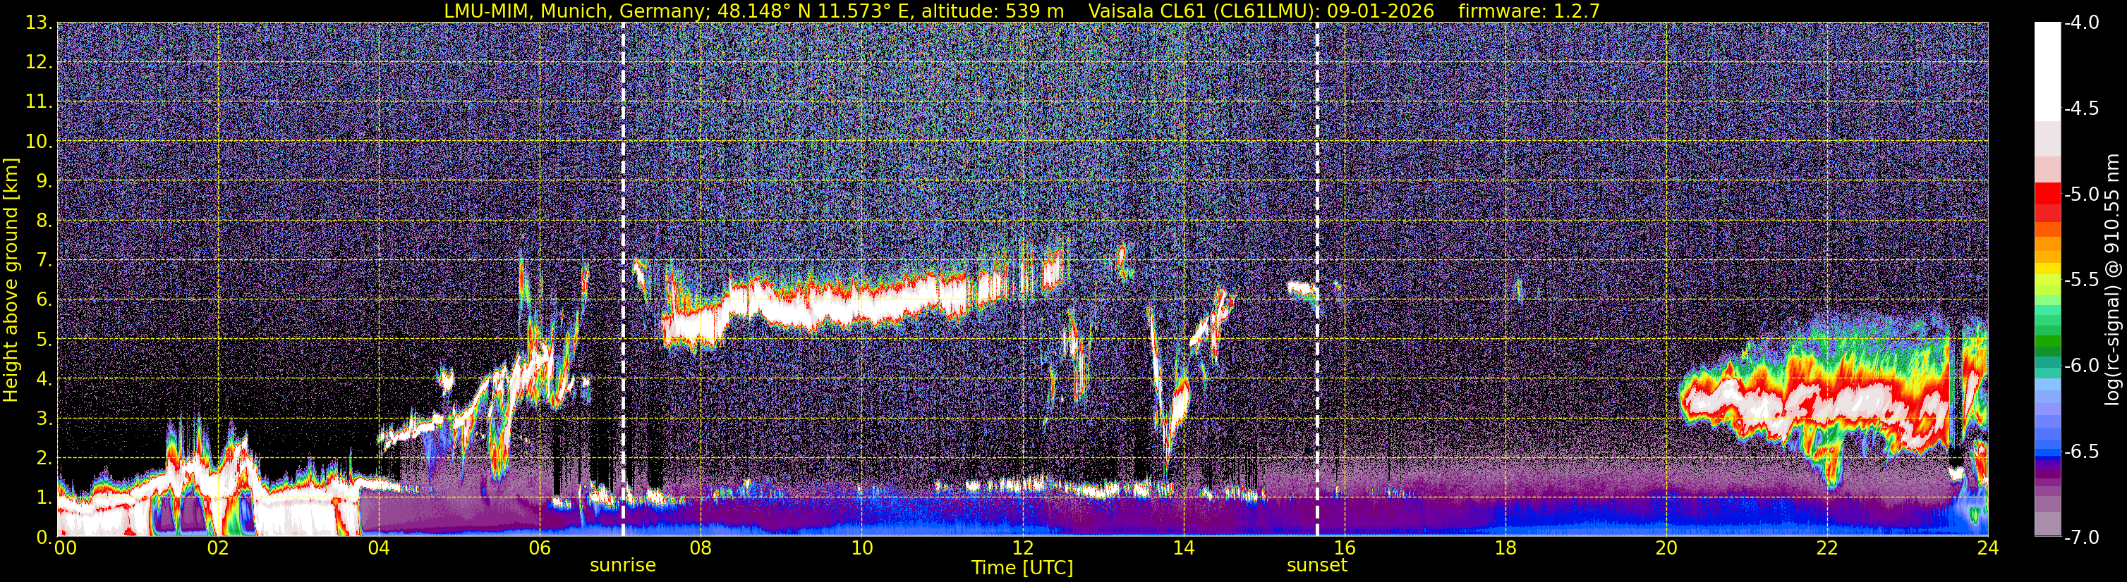Click the "sunset" label below the time axis
The width and height of the screenshot is (2127, 582).
coord(1317,566)
